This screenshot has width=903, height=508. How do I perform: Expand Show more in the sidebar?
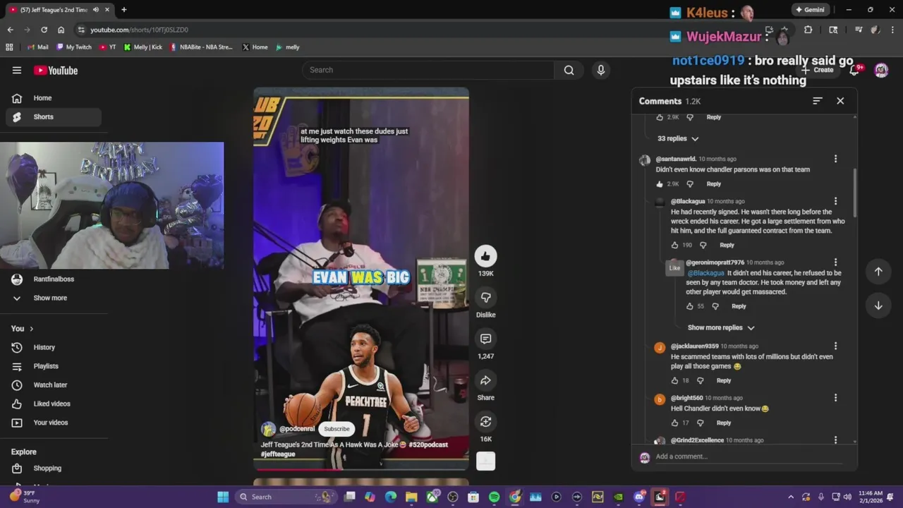pos(50,298)
